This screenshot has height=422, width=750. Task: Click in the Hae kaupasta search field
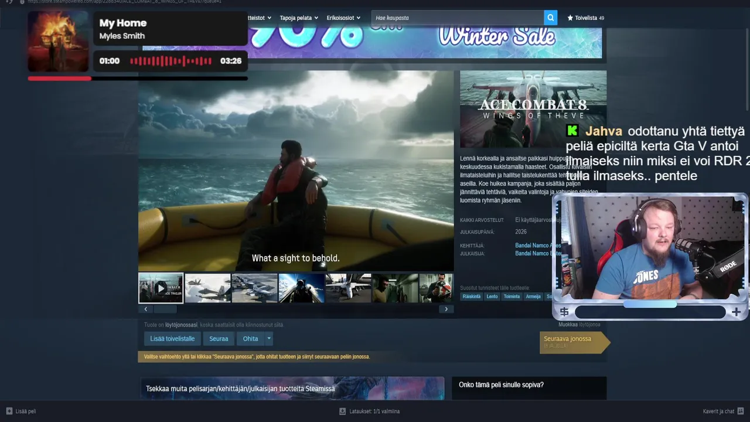click(458, 18)
